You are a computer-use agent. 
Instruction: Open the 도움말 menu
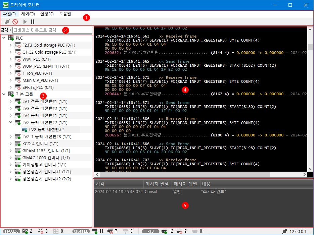[65, 14]
